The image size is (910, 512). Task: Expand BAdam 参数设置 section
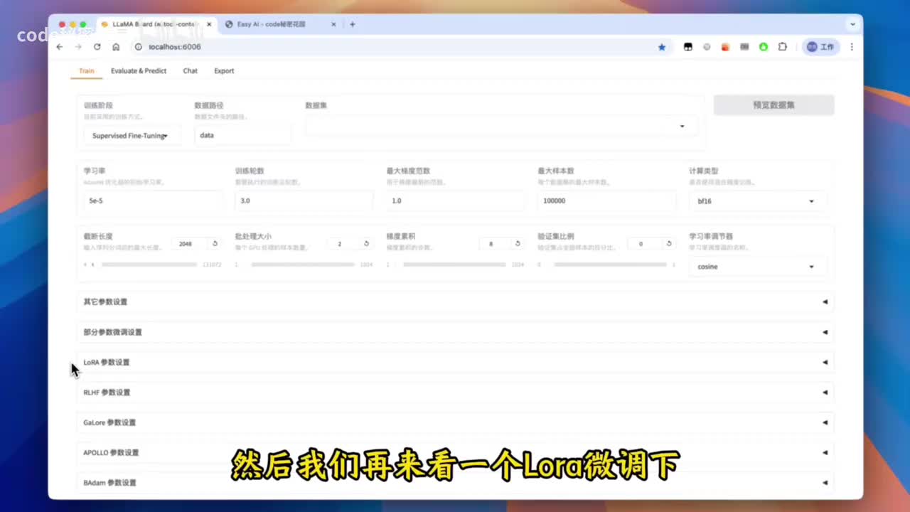pos(455,482)
